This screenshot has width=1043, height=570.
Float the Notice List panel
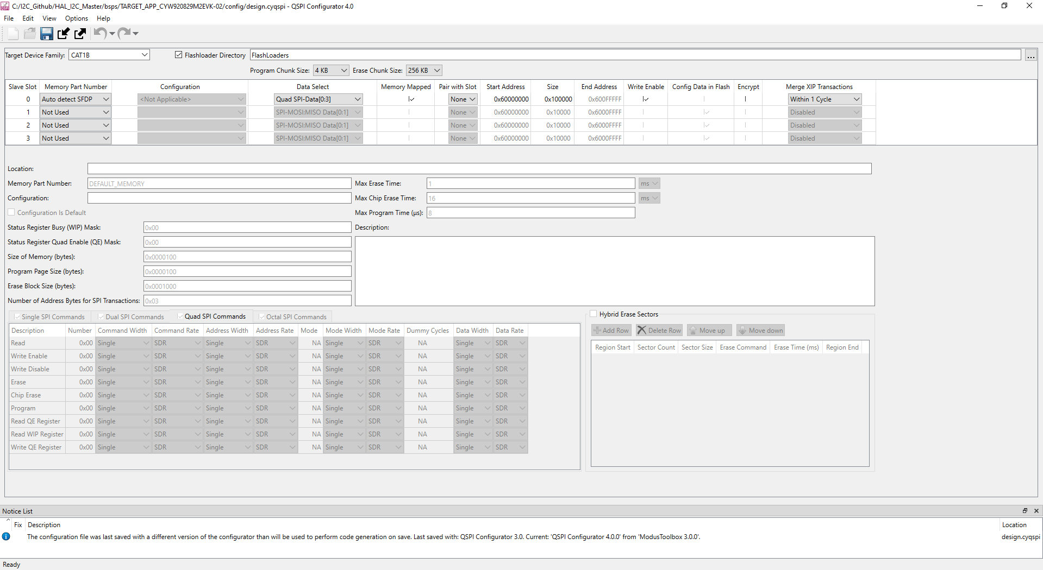(1025, 511)
